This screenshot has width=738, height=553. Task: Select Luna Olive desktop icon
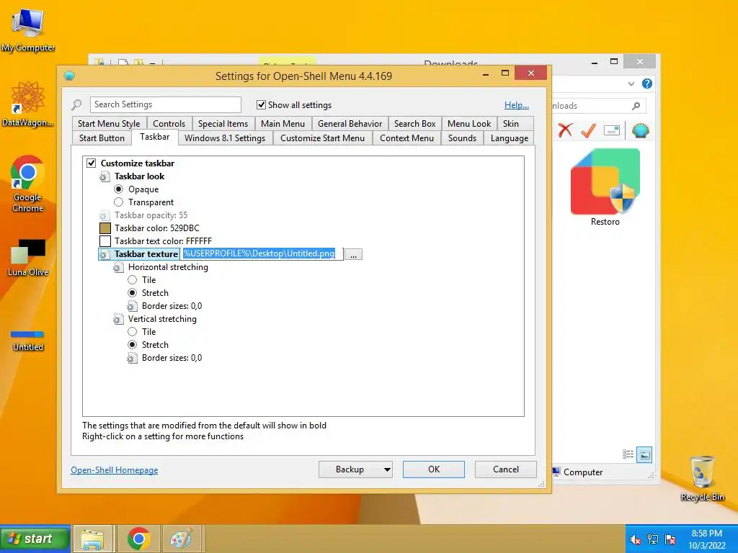tap(28, 258)
